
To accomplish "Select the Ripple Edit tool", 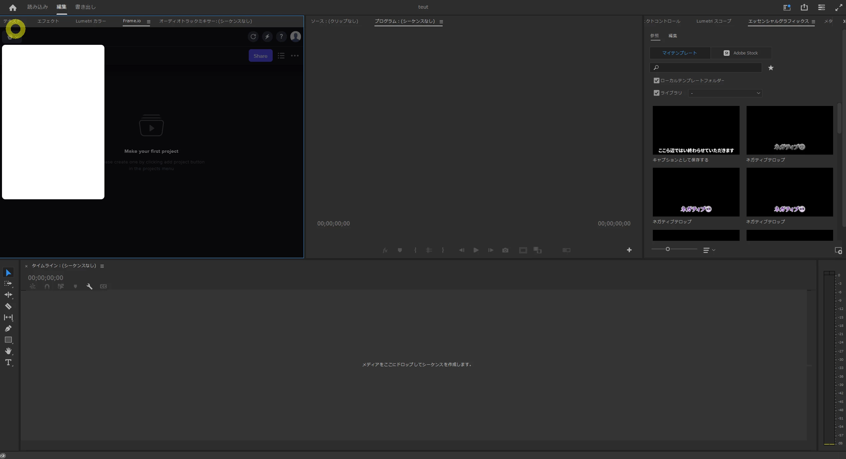I will (x=8, y=295).
